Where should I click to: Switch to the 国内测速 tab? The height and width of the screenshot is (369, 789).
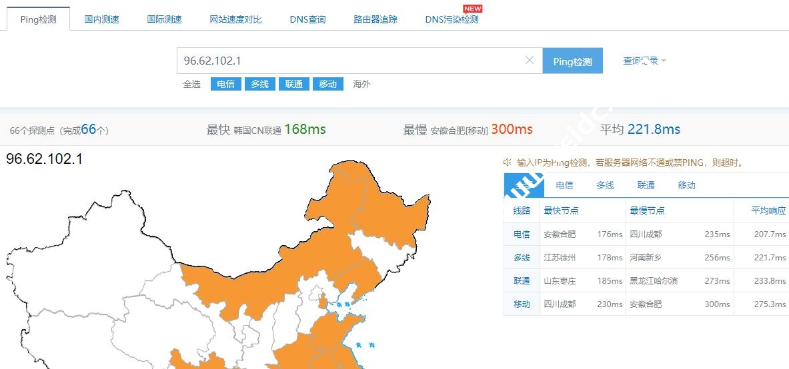tap(101, 19)
